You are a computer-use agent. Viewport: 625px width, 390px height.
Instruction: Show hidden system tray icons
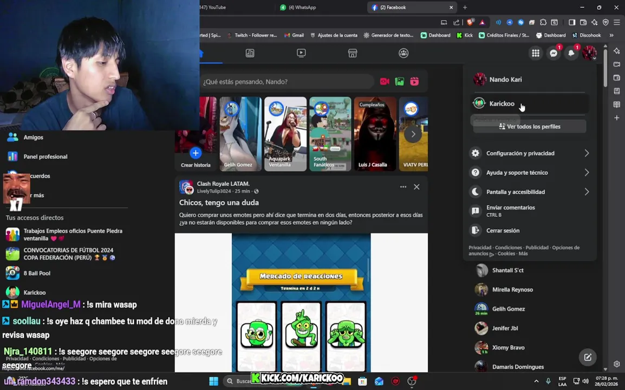(536, 381)
